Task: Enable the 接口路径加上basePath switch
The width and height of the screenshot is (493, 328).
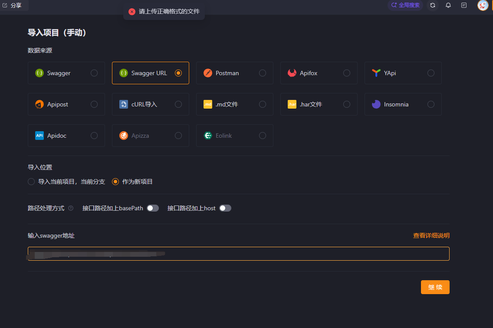Action: click(153, 208)
